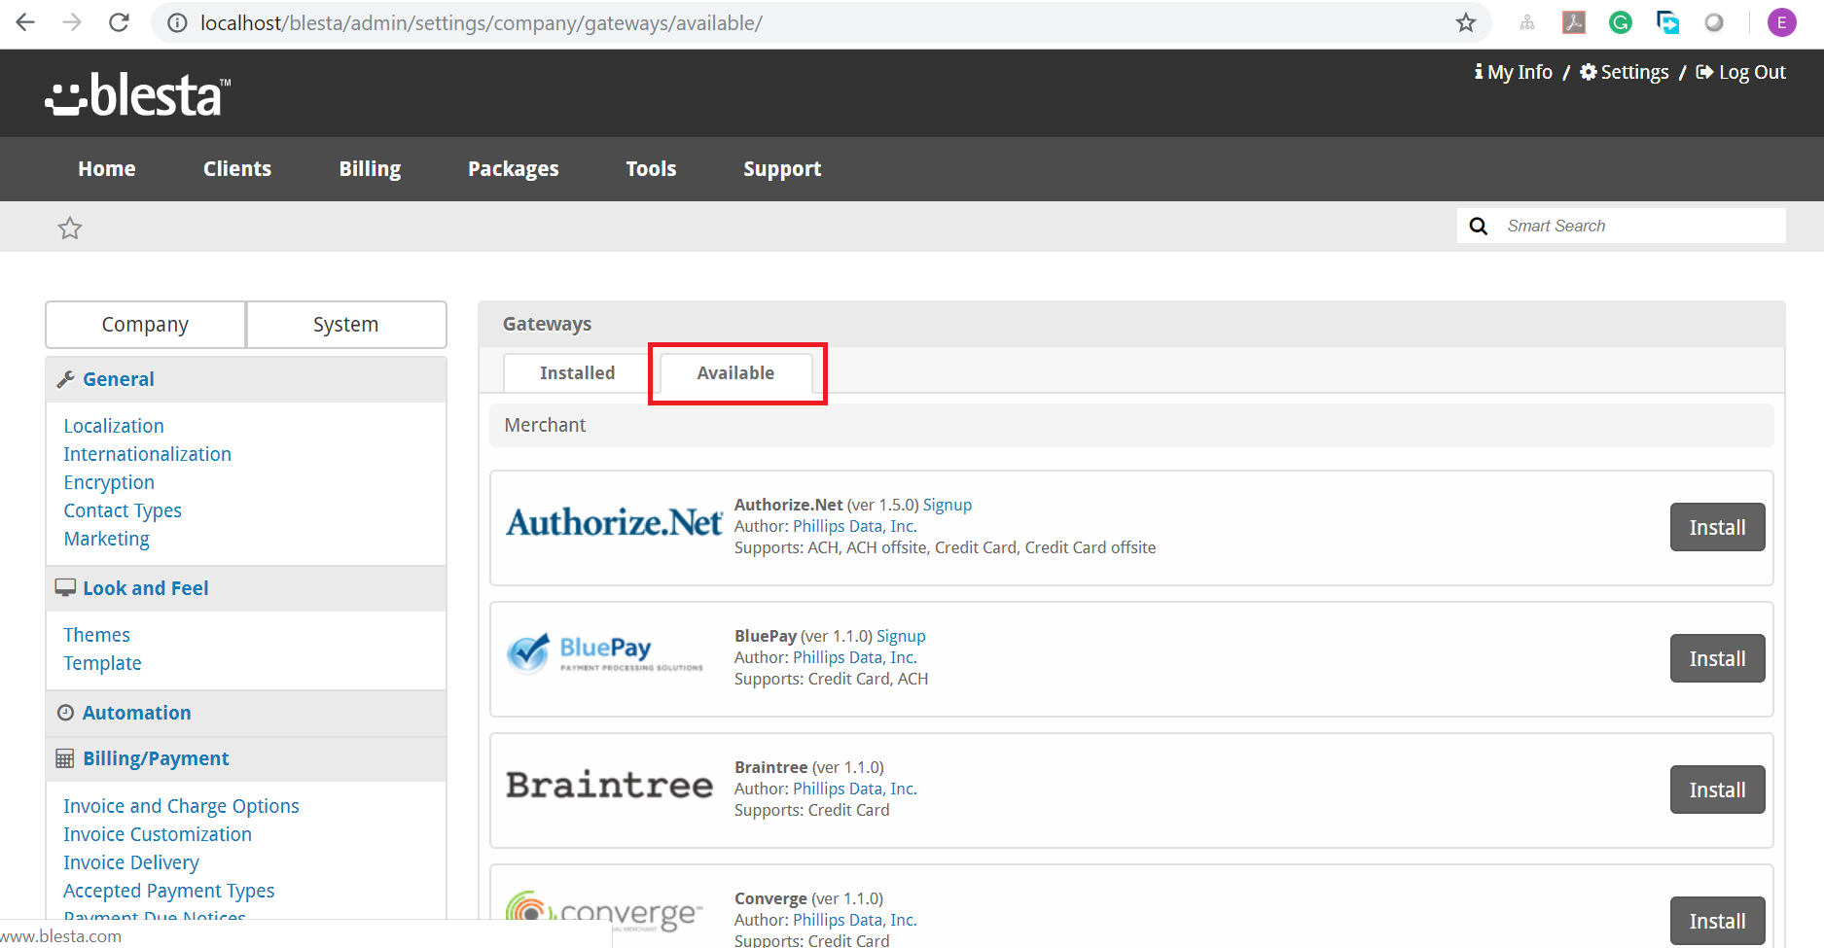Click the browser address bar URL
Image resolution: width=1824 pixels, height=948 pixels.
click(482, 22)
